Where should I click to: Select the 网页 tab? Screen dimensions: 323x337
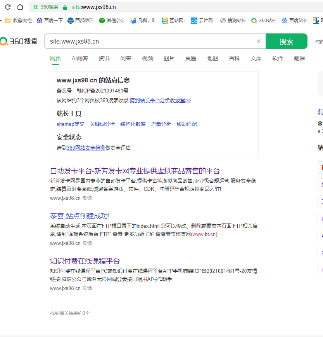55,58
